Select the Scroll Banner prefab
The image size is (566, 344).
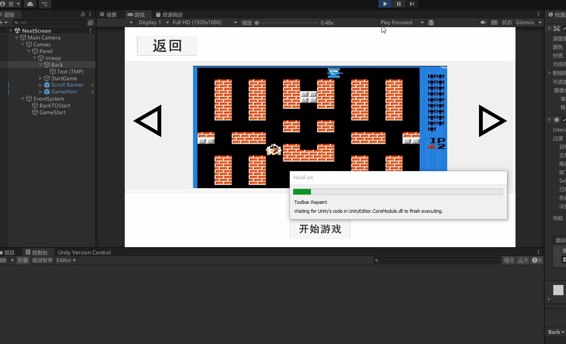pos(67,85)
